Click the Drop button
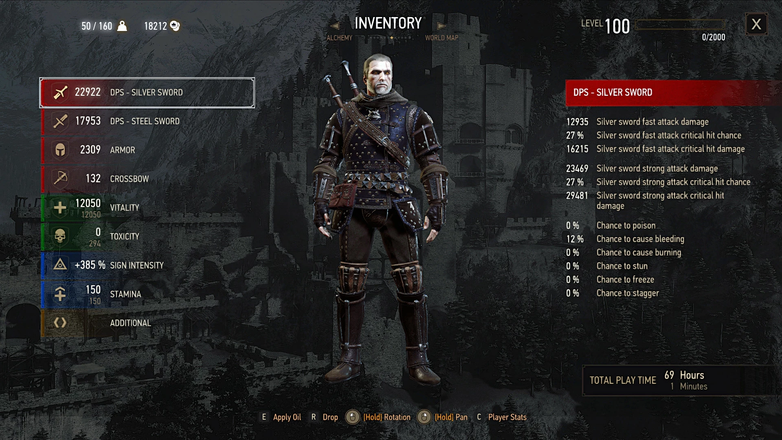The image size is (782, 440). 324,417
